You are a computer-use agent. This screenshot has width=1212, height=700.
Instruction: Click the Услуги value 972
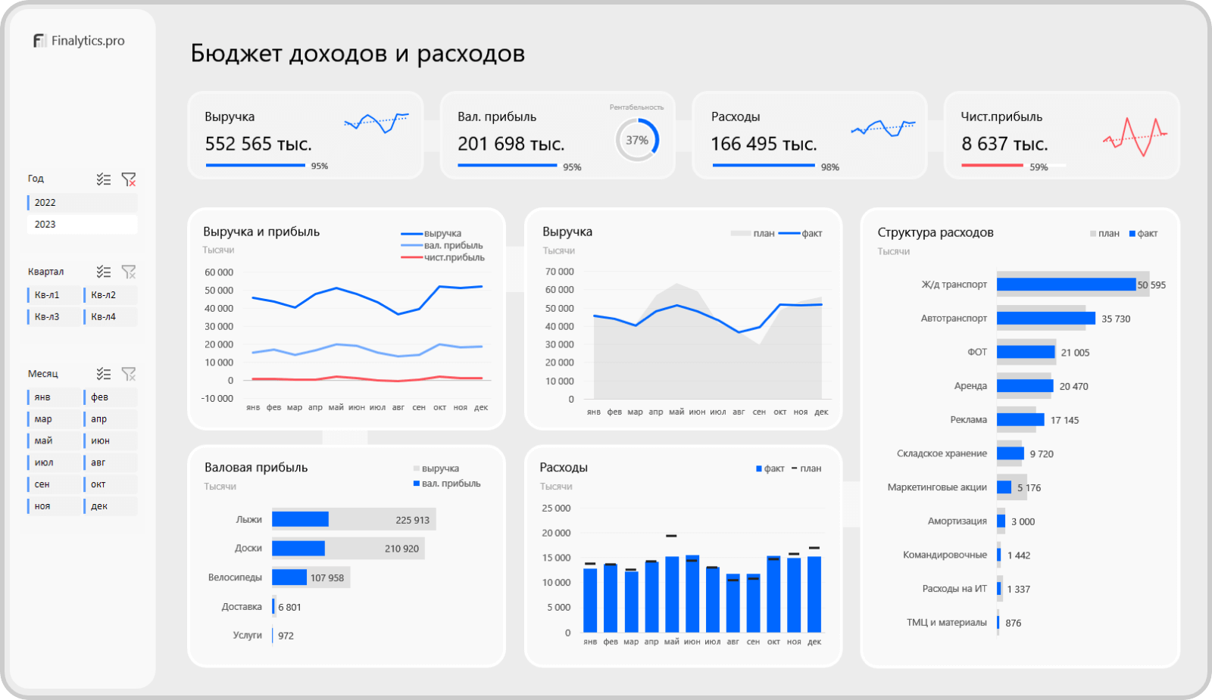pyautogui.click(x=286, y=636)
